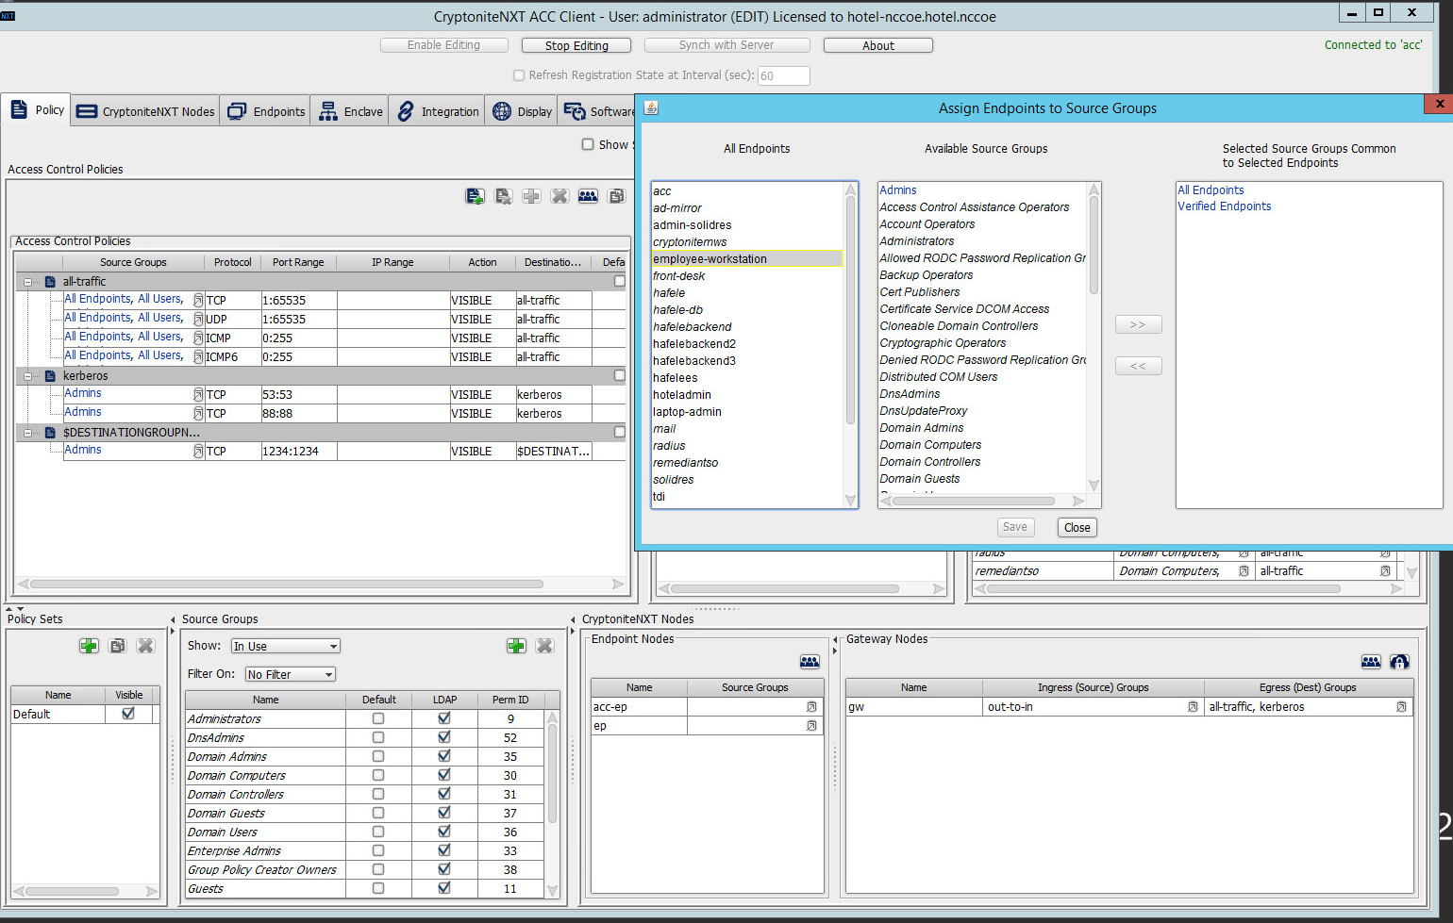Image resolution: width=1453 pixels, height=923 pixels.
Task: Open the Show 'In Use' dropdown
Action: (x=286, y=646)
